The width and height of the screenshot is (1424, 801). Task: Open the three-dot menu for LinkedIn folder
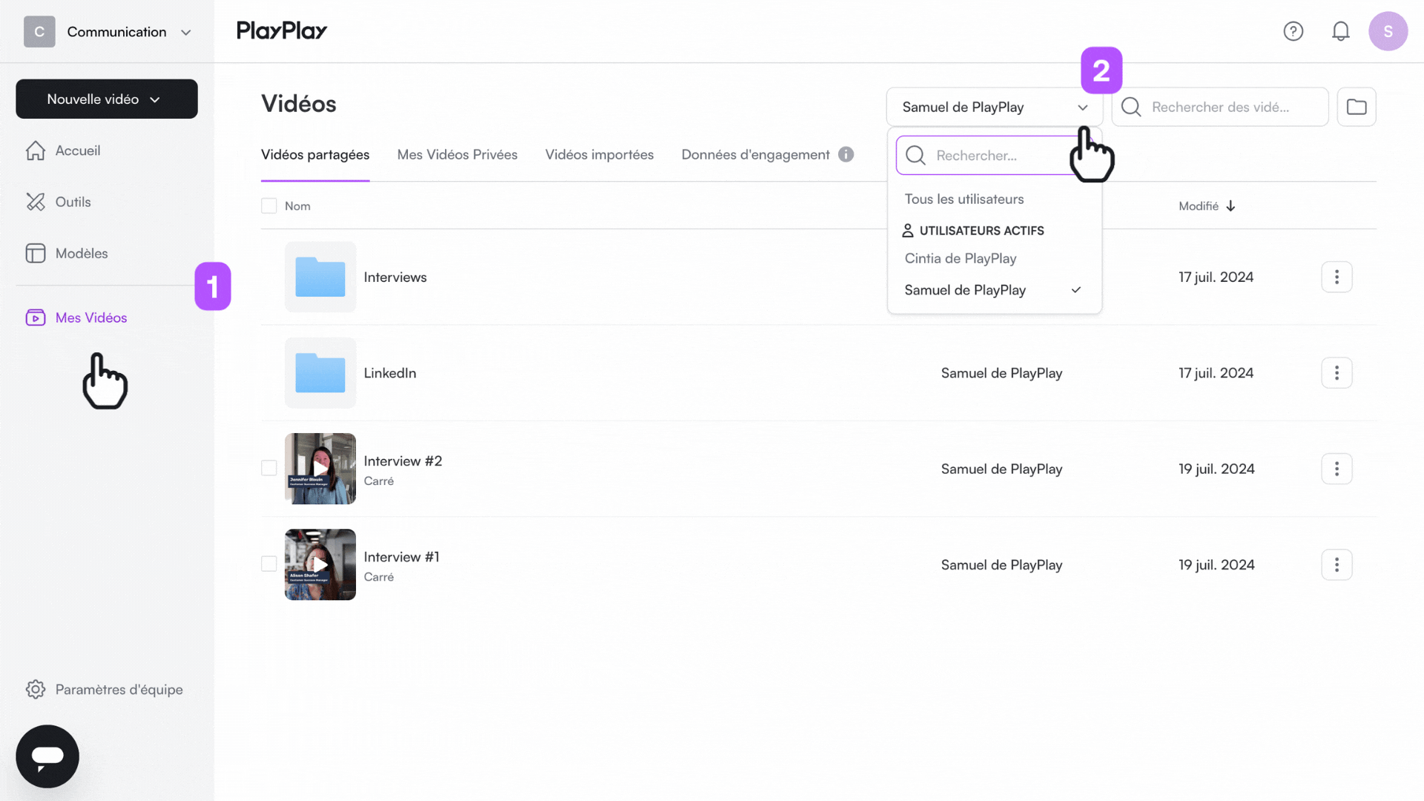click(x=1336, y=372)
